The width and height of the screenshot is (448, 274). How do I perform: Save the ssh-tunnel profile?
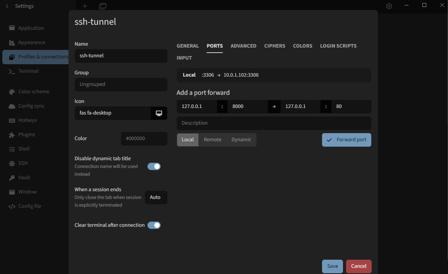pyautogui.click(x=332, y=266)
